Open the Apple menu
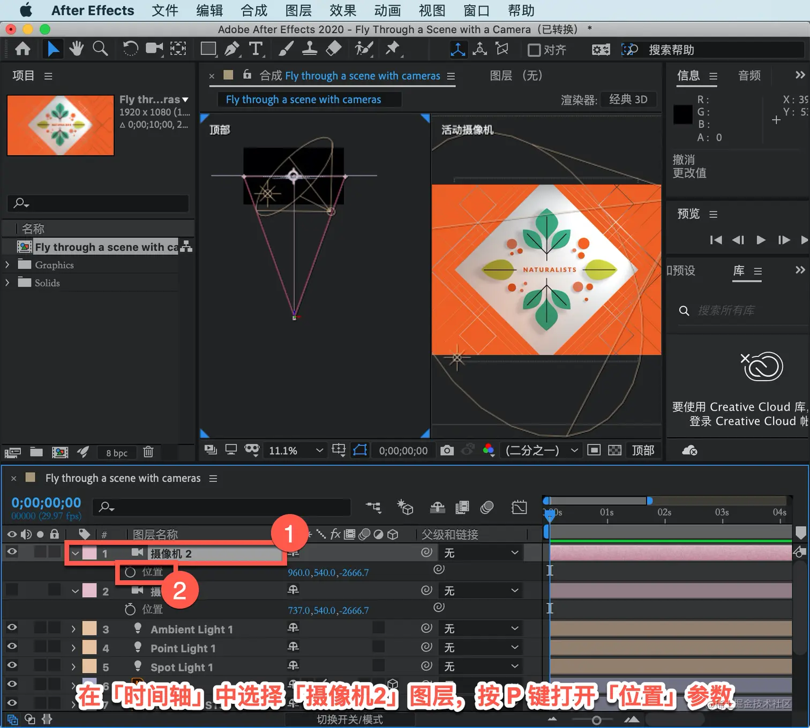This screenshot has width=810, height=728. point(26,10)
